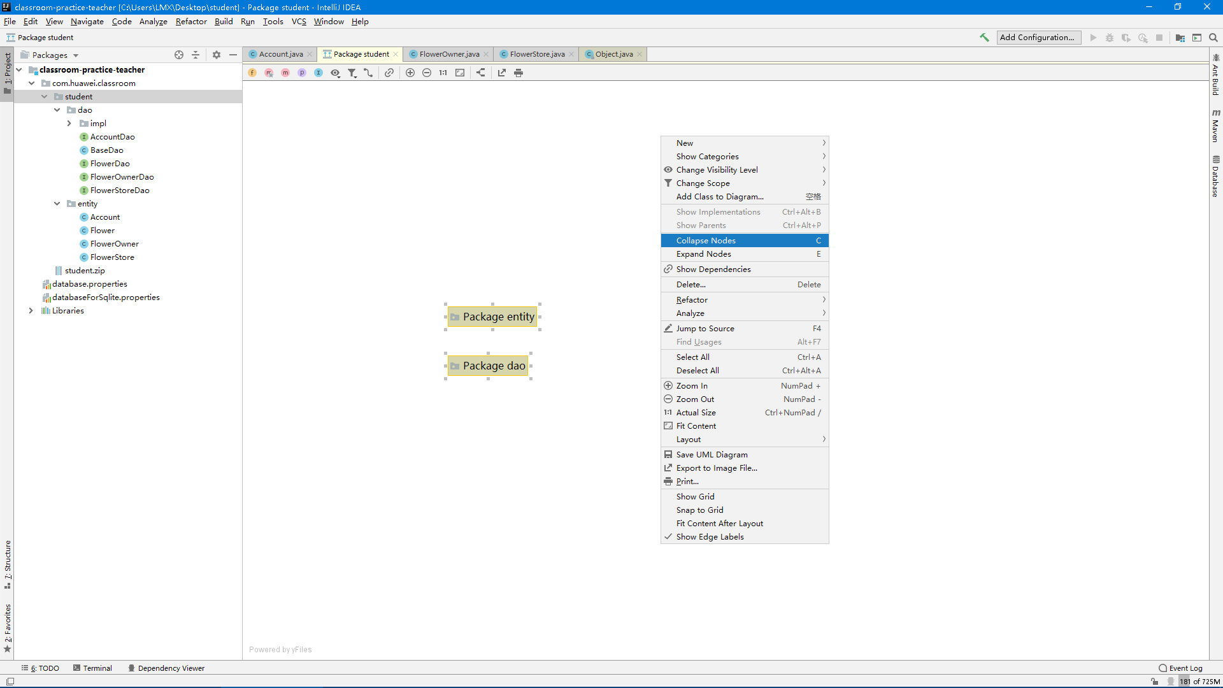Viewport: 1223px width, 688px height.
Task: Toggle Inner Classes category button
Action: tap(318, 73)
